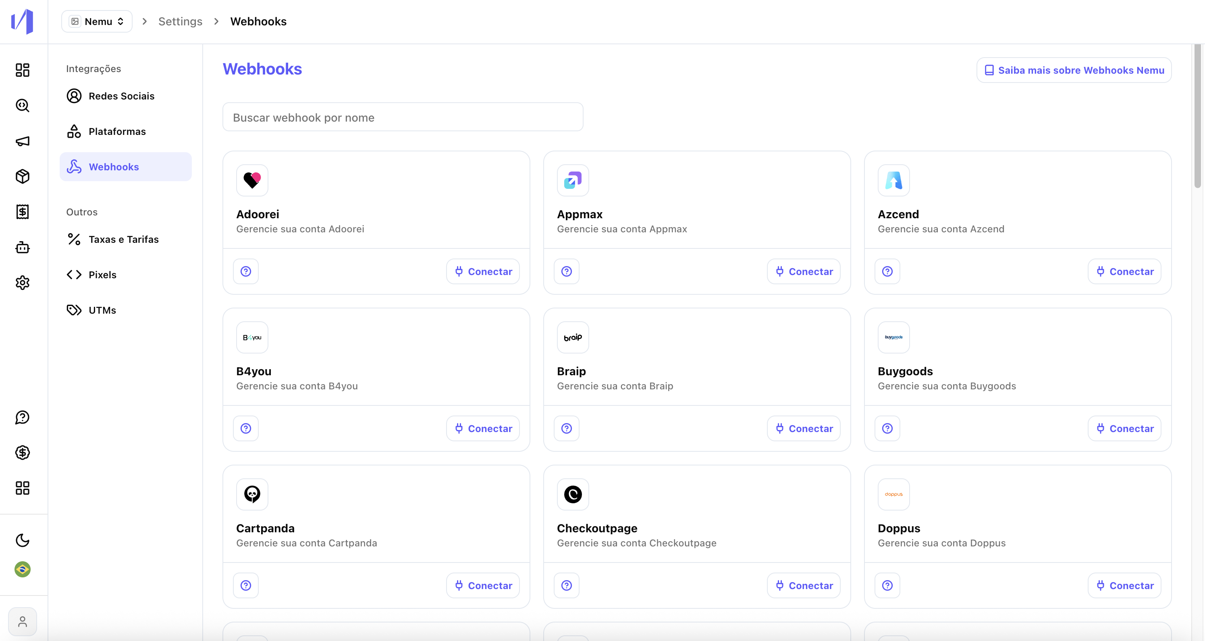The width and height of the screenshot is (1205, 641).
Task: Click Conectar on the Adoorei card
Action: 483,271
